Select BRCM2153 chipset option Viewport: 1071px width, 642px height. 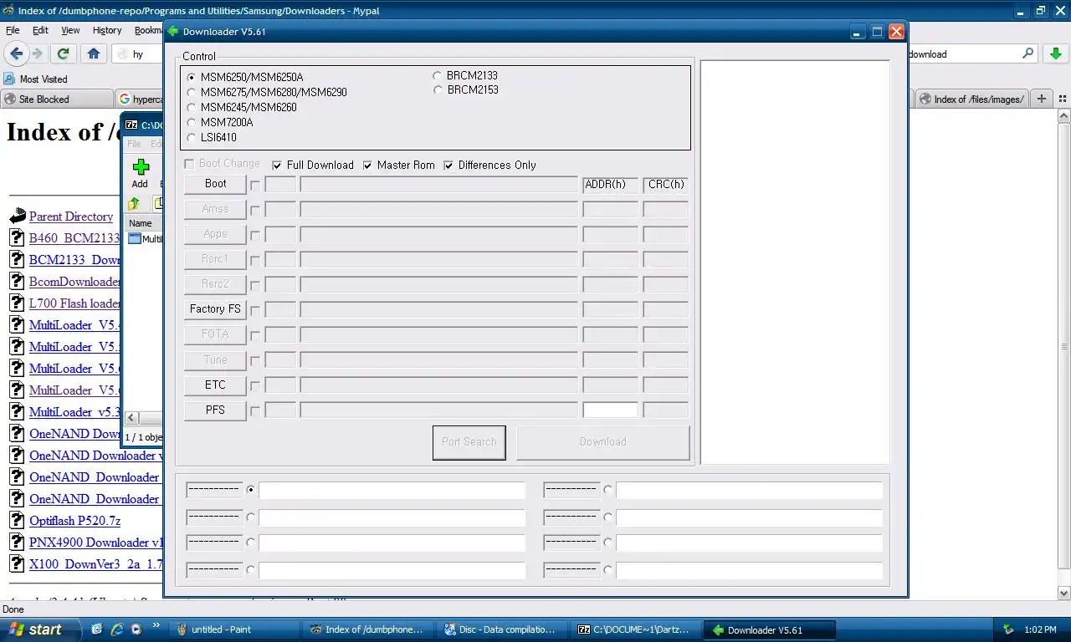tap(437, 89)
